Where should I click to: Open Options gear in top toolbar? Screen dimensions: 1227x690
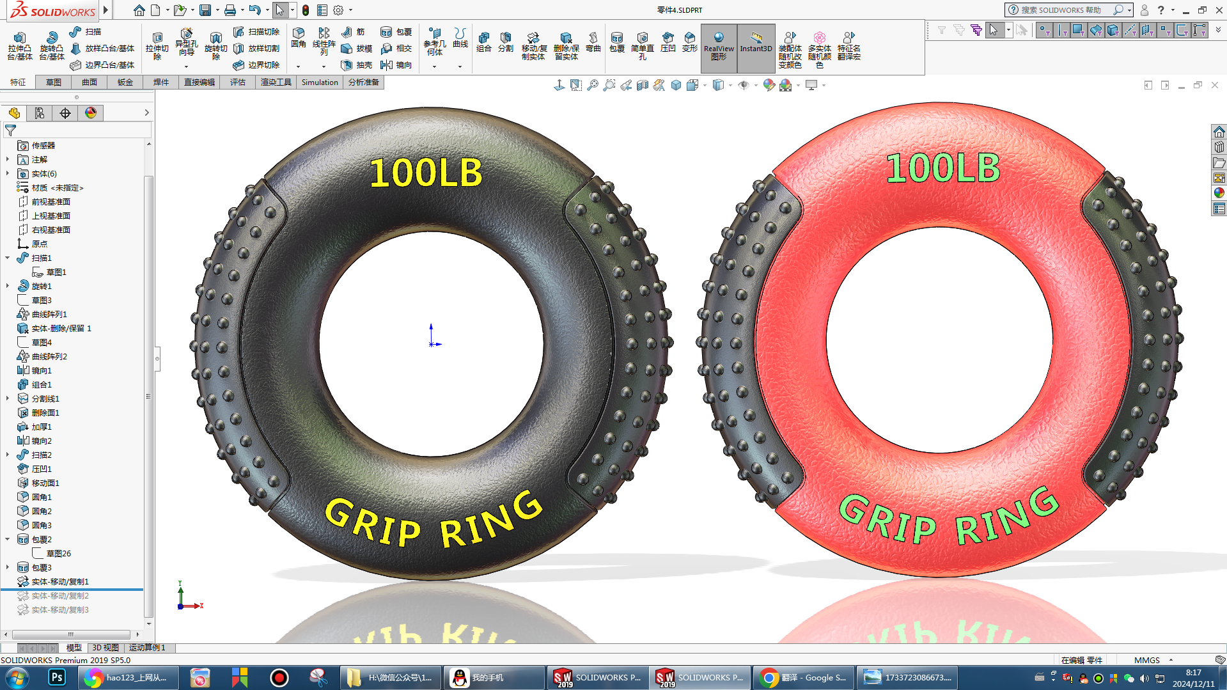[x=338, y=10]
